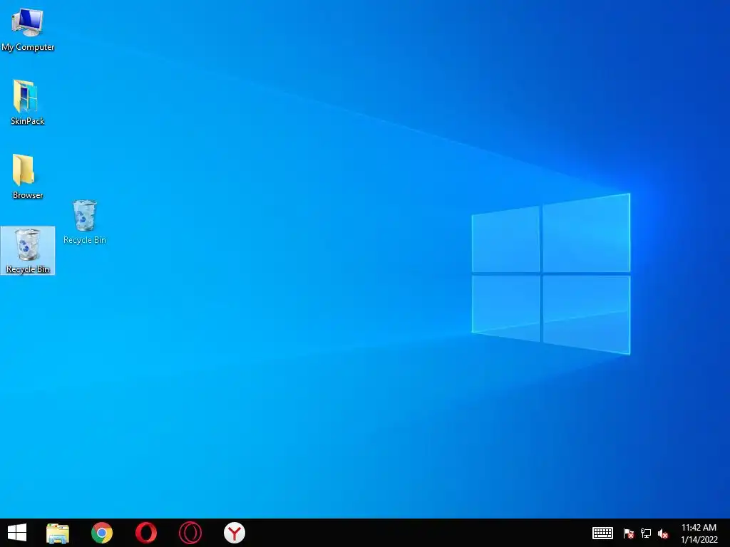Launch Google Chrome from taskbar
Viewport: 730px width, 547px height.
pyautogui.click(x=102, y=533)
